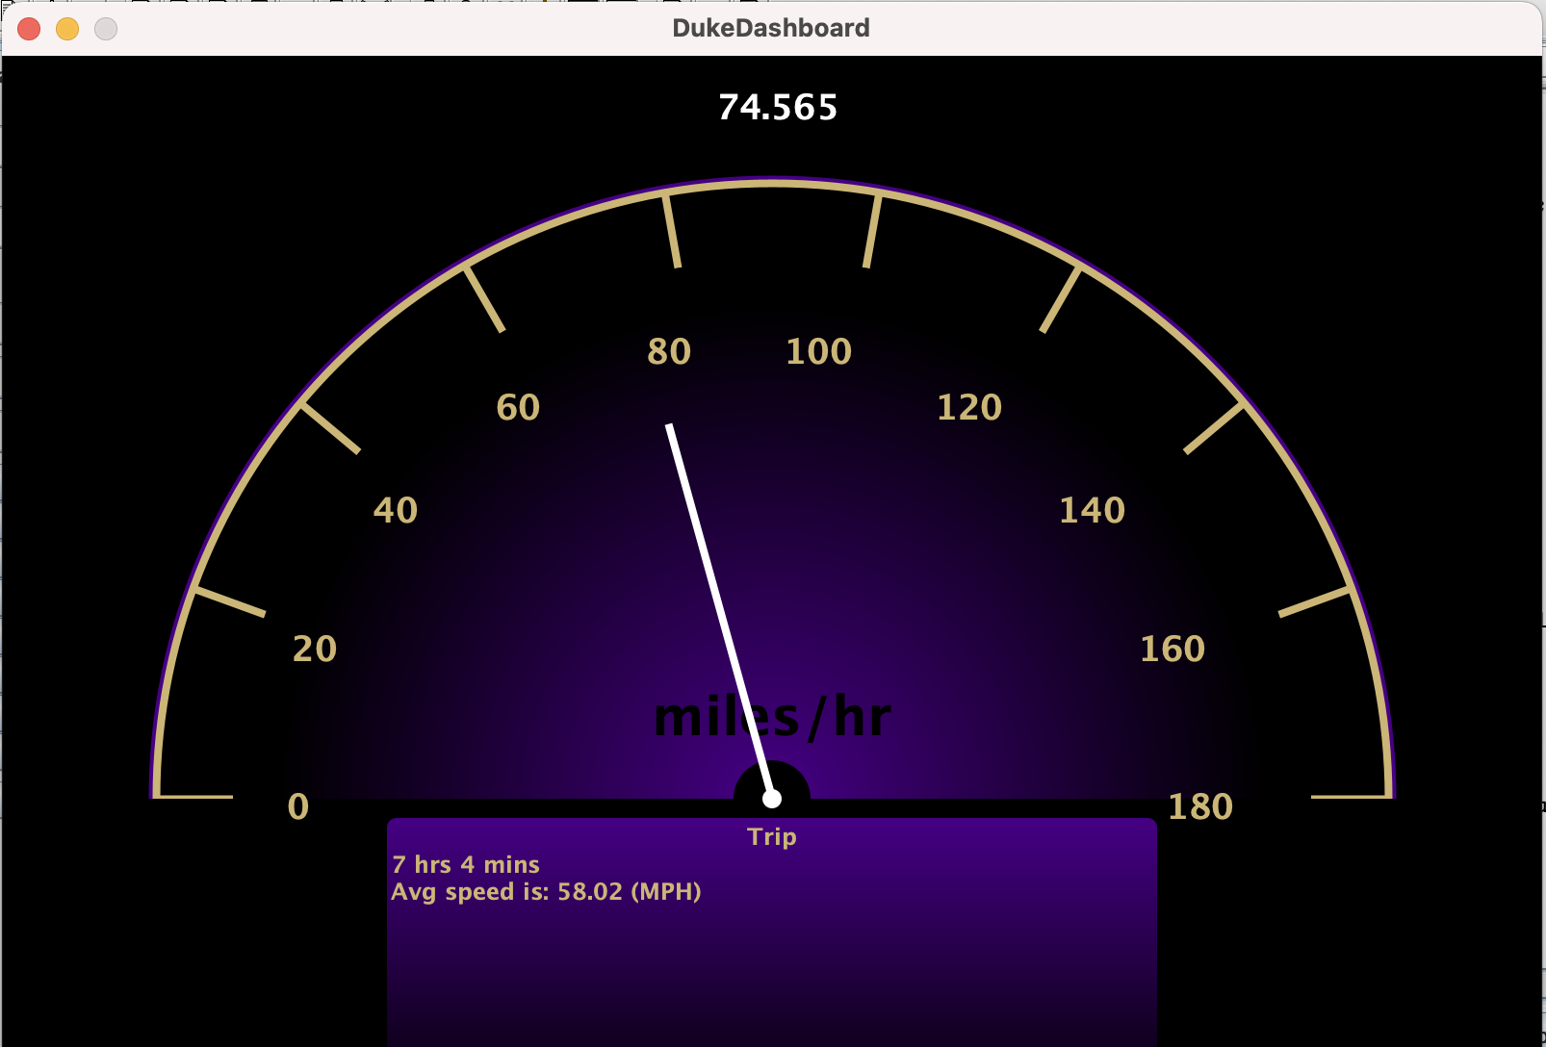Click the Avg speed 58.02 MPH text

pos(546,892)
